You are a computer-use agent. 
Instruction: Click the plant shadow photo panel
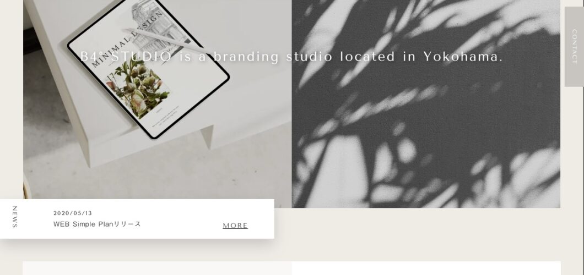(x=426, y=104)
